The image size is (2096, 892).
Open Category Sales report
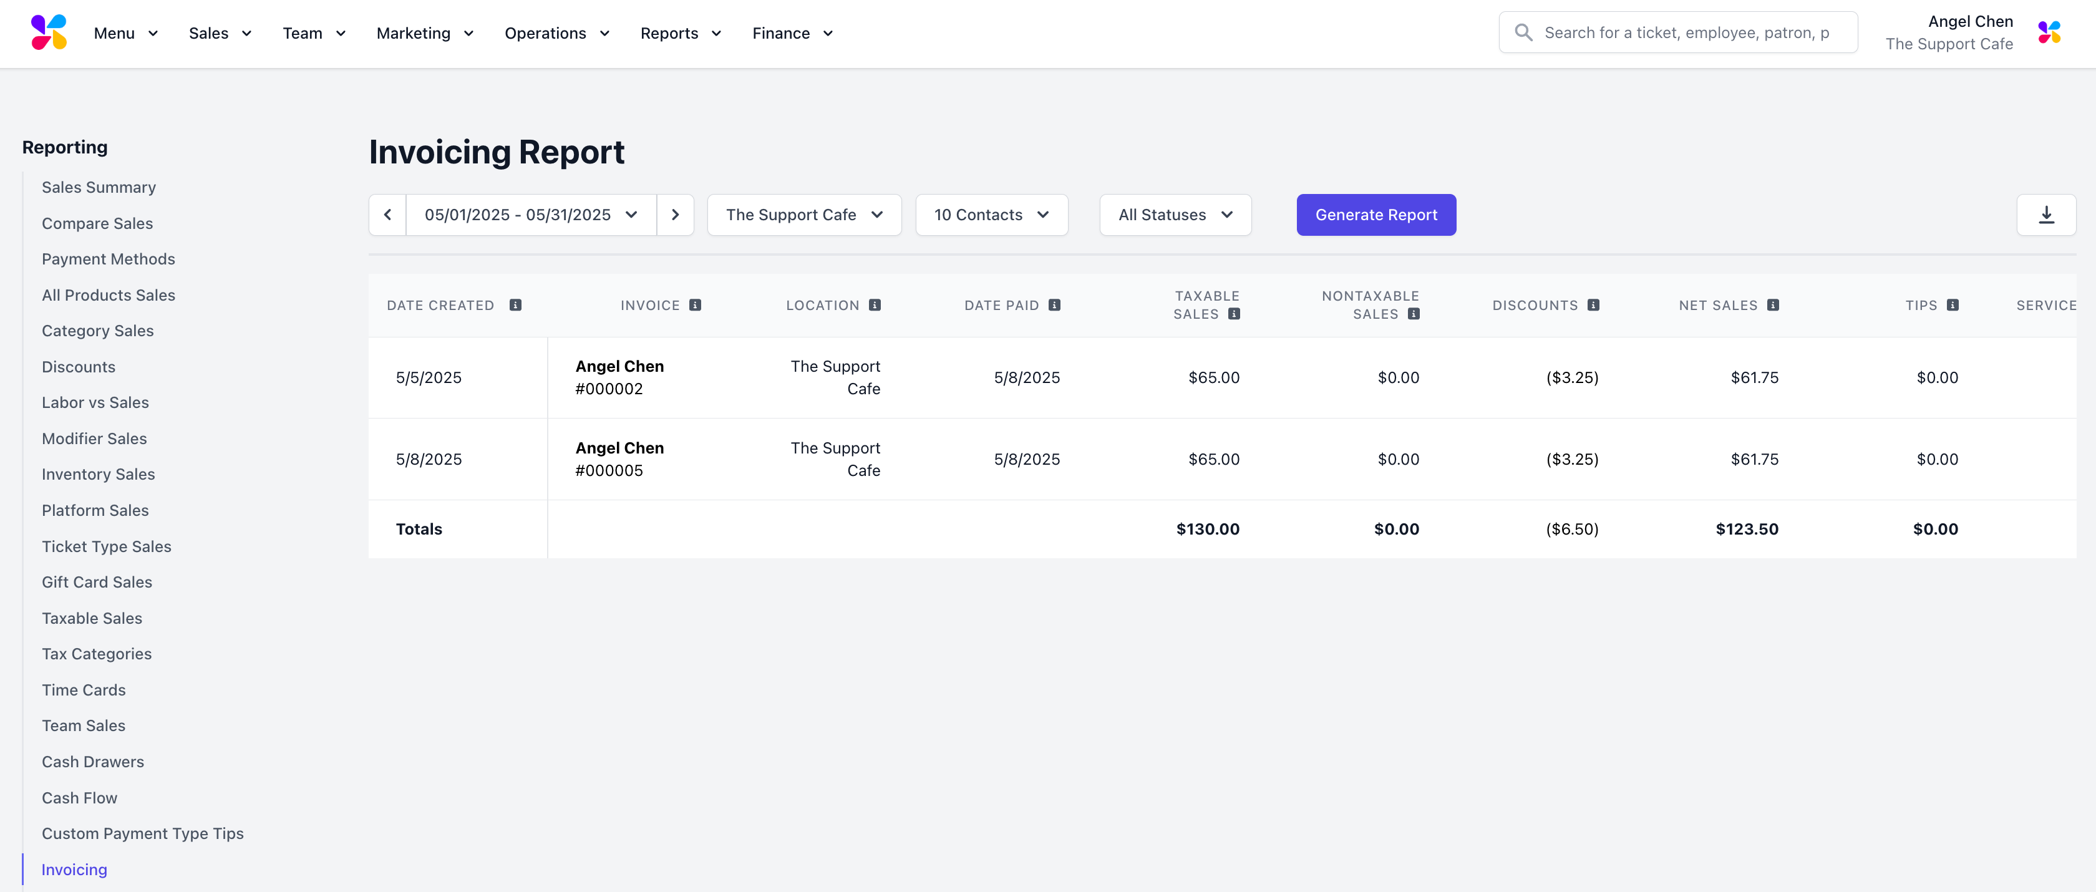[98, 331]
